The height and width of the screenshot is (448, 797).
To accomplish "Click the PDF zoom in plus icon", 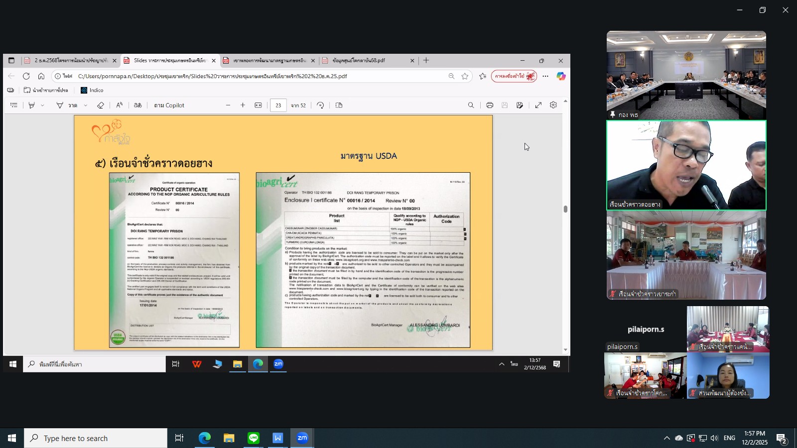I will point(243,106).
